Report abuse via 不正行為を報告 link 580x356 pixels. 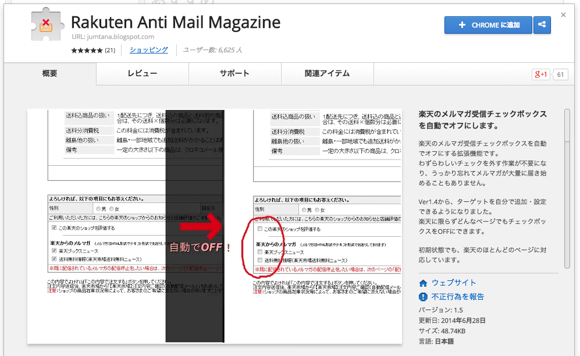click(458, 297)
